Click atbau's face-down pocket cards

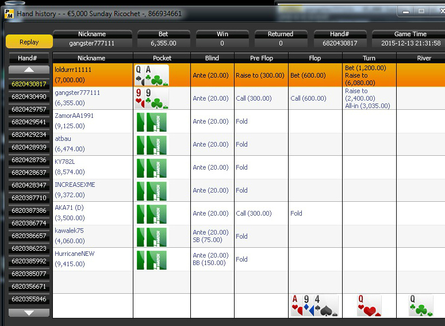[x=152, y=145]
